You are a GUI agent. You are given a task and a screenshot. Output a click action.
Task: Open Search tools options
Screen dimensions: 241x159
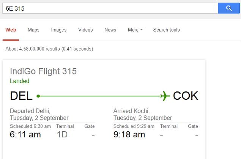167,30
